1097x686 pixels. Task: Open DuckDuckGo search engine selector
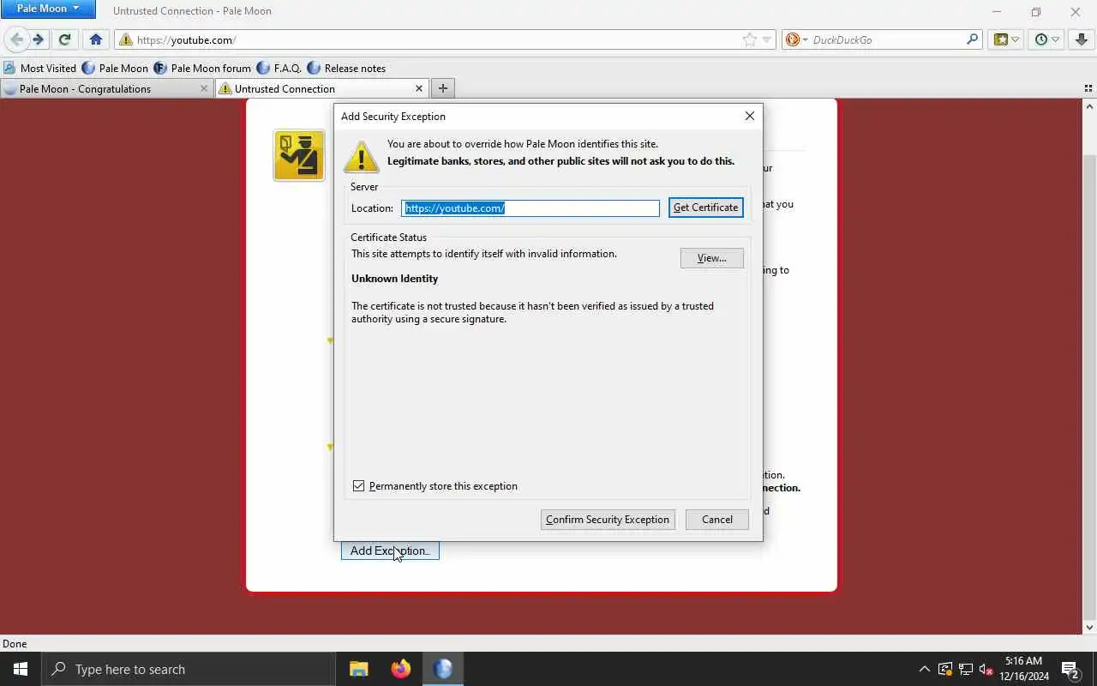tap(797, 39)
